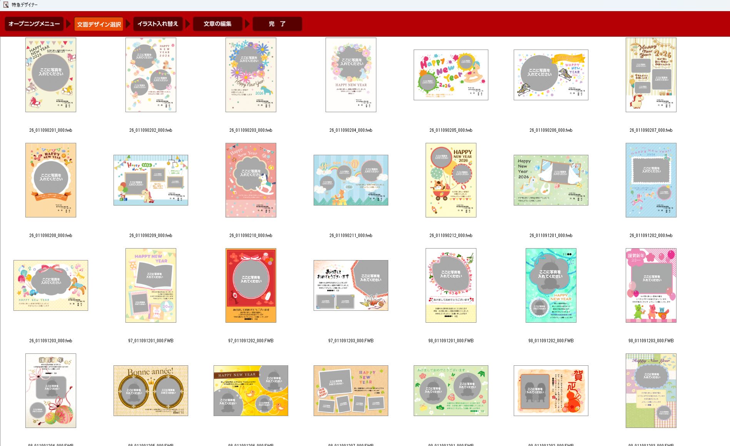Select the teal ribbon design 98_011091202_000.FWB
This screenshot has height=446, width=730.
(551, 285)
